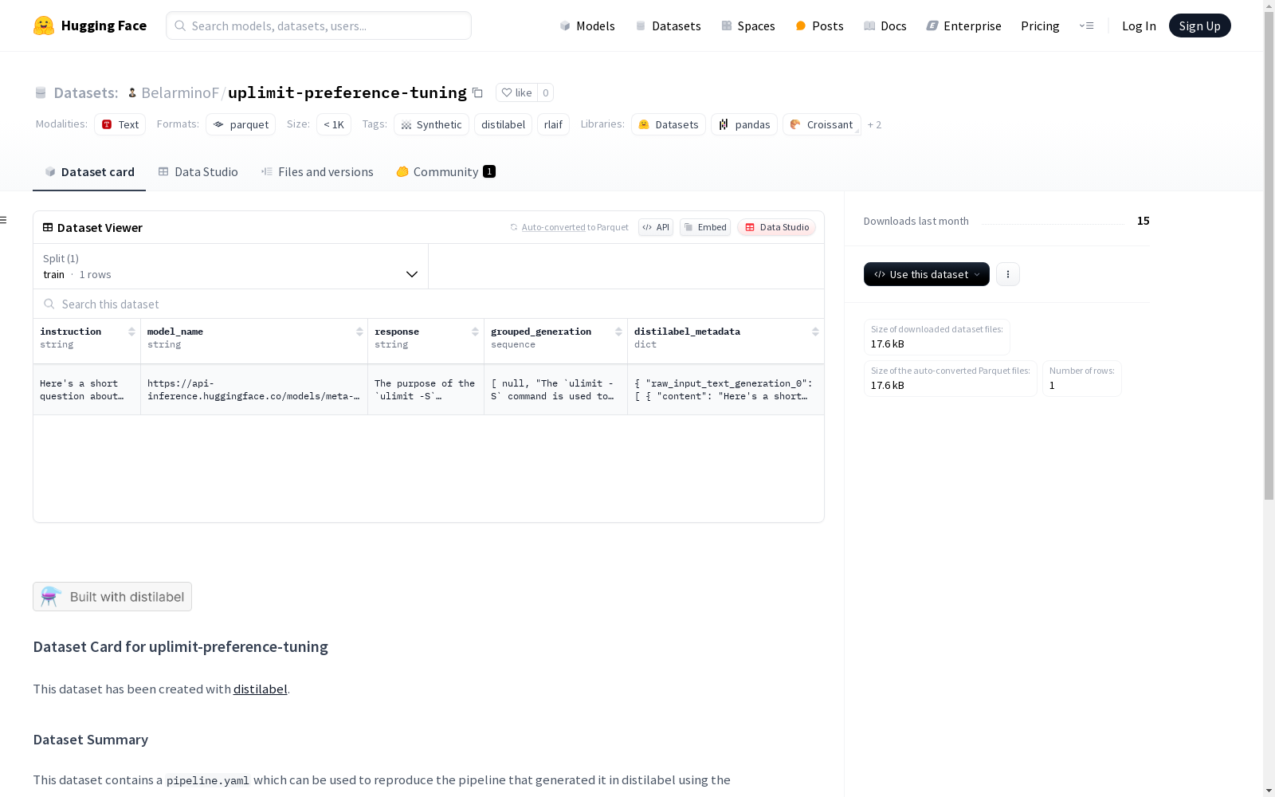The height and width of the screenshot is (797, 1275).
Task: Expand the Split train dropdown
Action: tap(231, 266)
